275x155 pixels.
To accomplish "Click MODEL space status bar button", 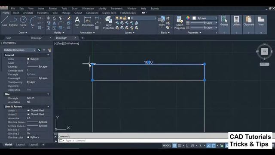I will pyautogui.click(x=167, y=146).
